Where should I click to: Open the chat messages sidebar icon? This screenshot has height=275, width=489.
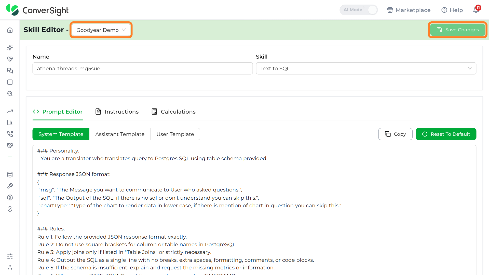(x=10, y=71)
